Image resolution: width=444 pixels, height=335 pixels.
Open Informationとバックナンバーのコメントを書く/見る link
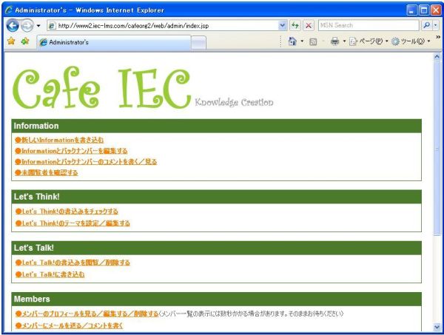(86, 162)
